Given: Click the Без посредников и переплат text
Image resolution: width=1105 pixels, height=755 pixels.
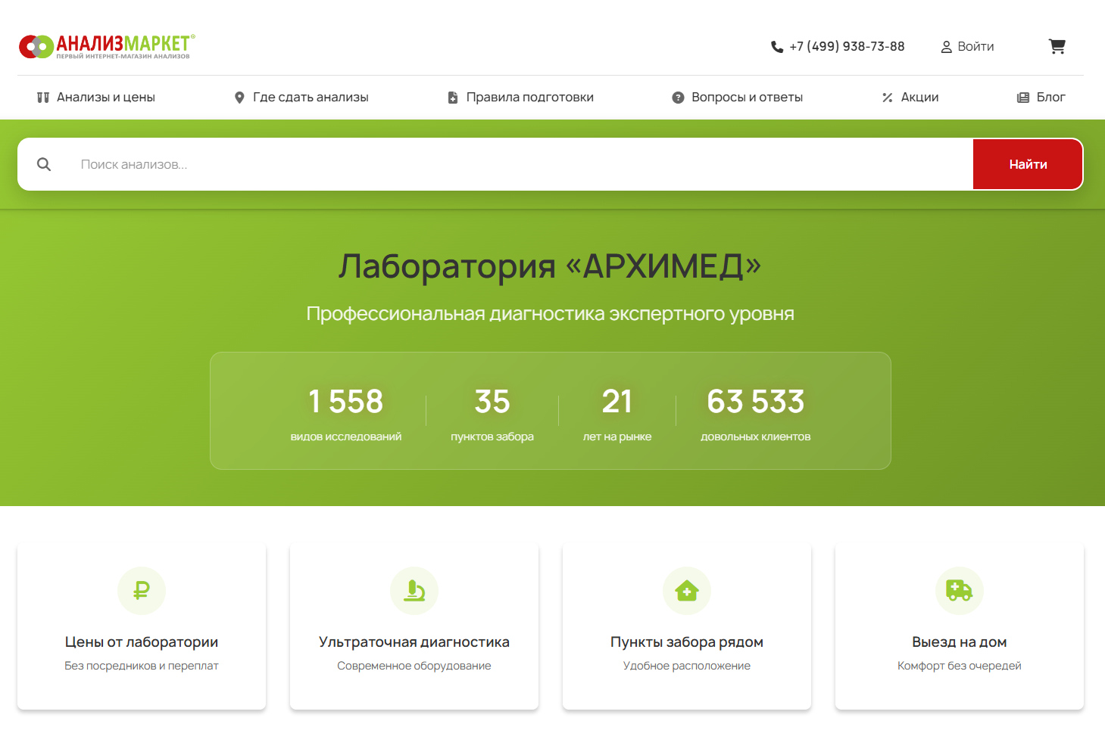Looking at the screenshot, I should [142, 666].
